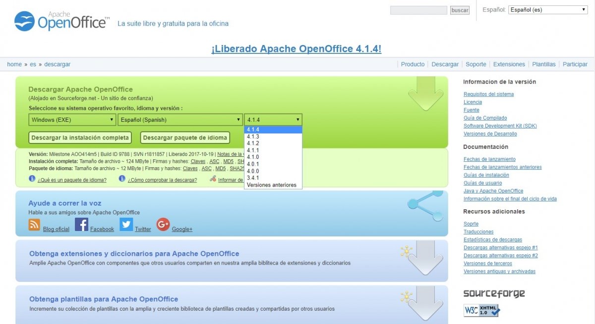Click the Apache OpenOffice logo
Screen dimensions: 595x324
[62, 20]
